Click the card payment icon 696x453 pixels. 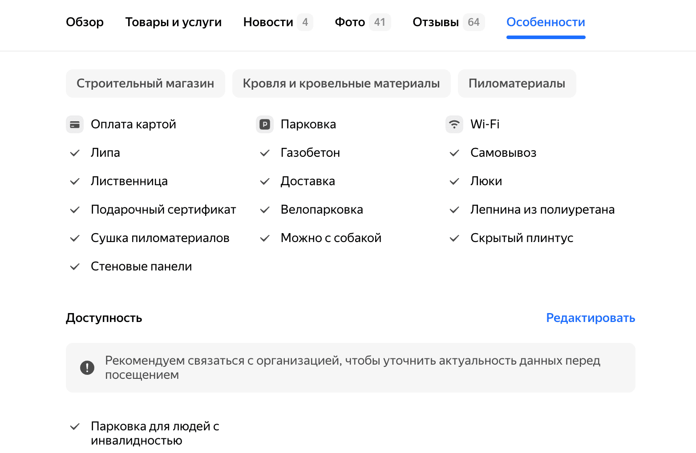[75, 124]
